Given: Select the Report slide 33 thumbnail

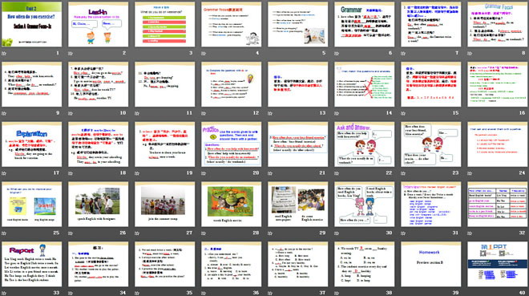Looking at the screenshot, I should pos(32,264).
